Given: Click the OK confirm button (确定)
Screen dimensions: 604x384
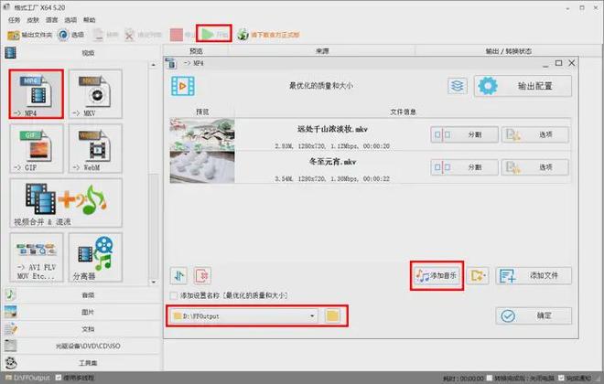Looking at the screenshot, I should click(x=534, y=316).
